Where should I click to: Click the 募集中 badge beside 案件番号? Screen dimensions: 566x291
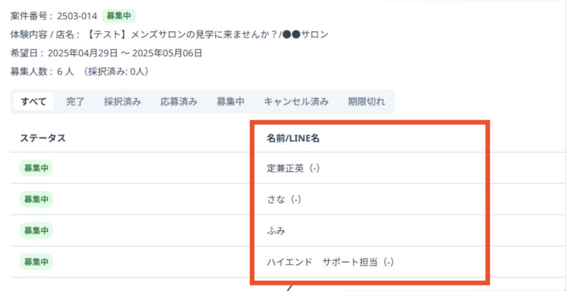119,15
